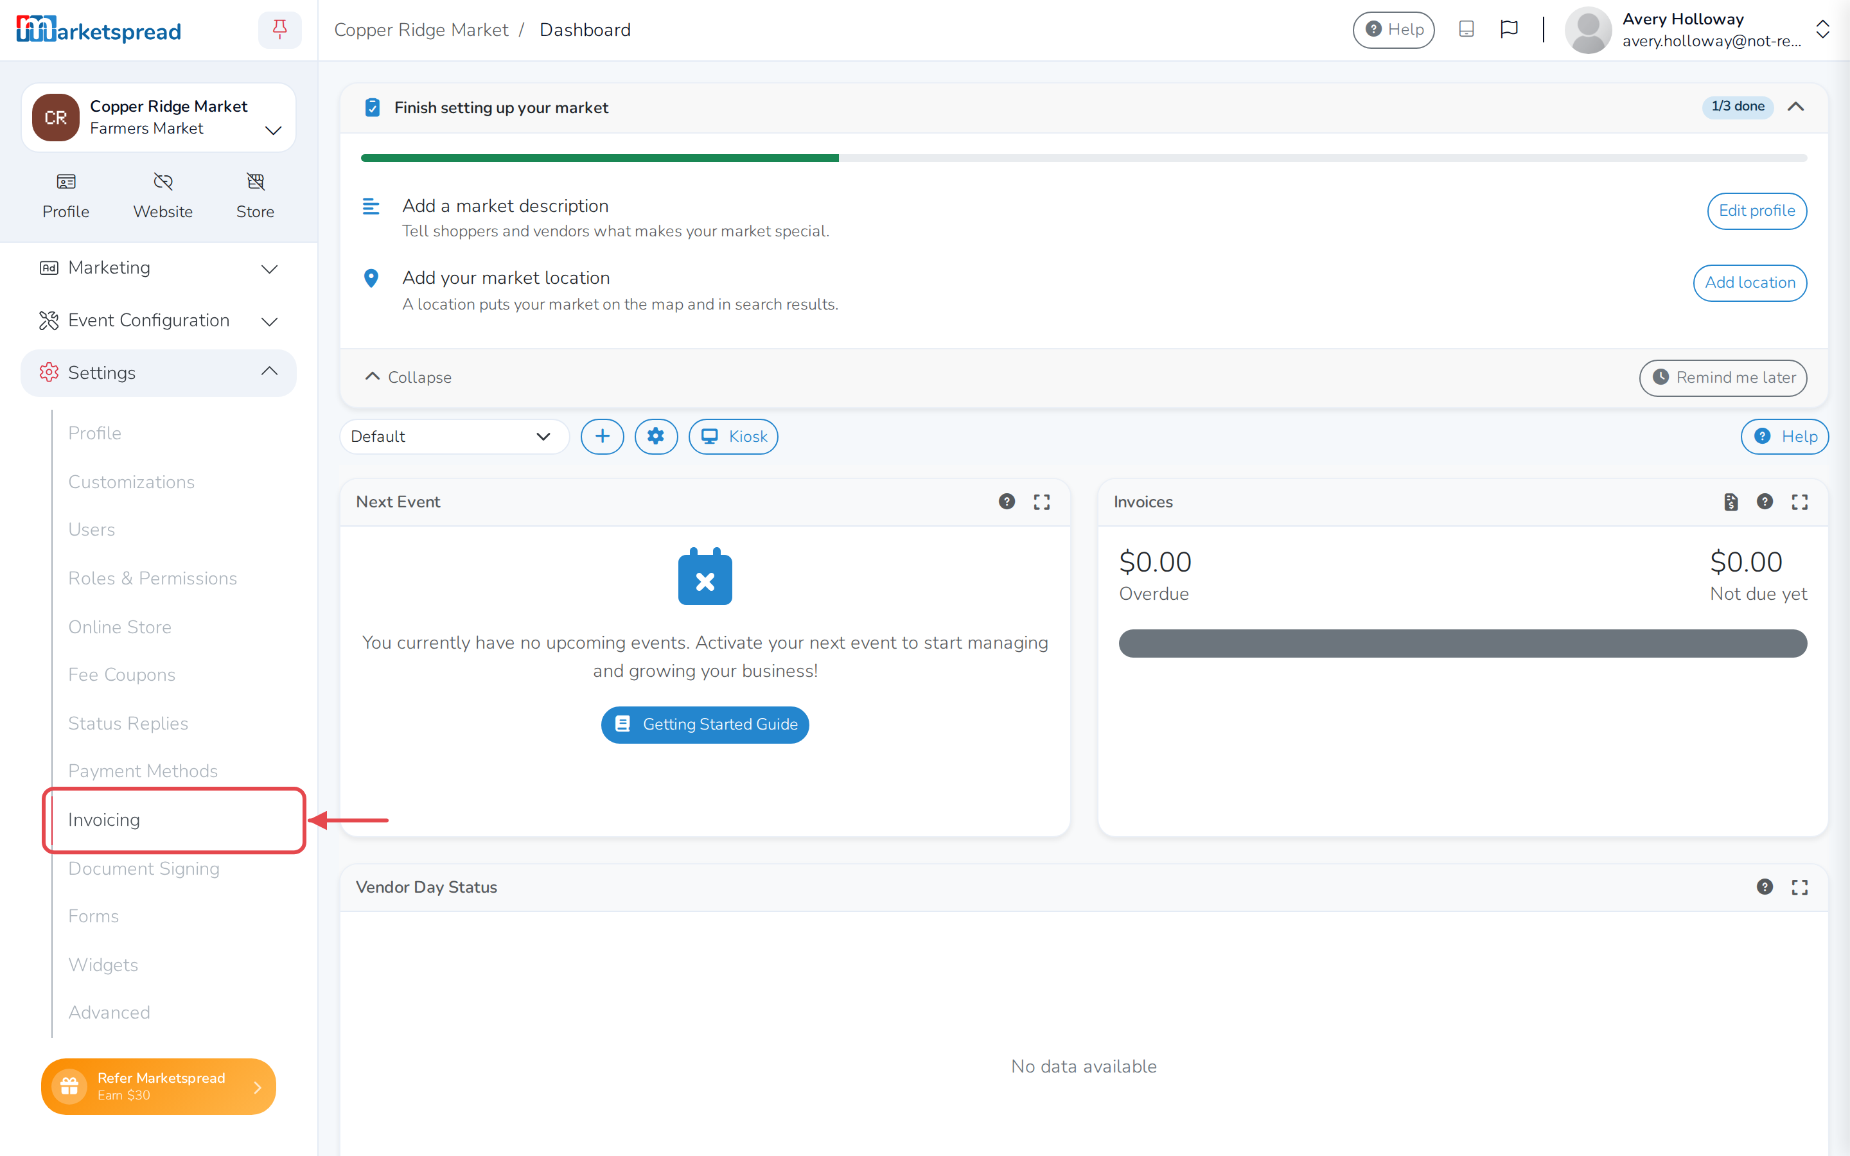Collapse the setup panel header chevron

click(x=1796, y=107)
